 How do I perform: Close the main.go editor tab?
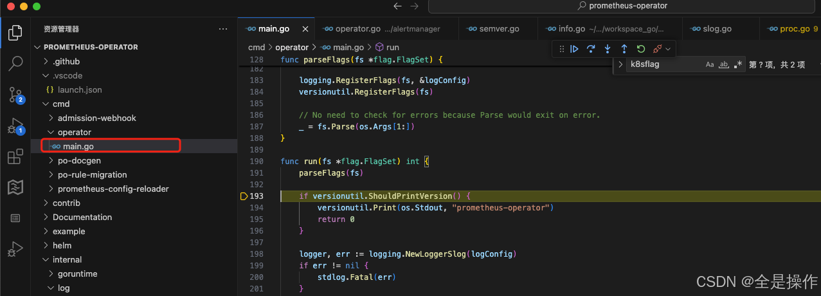click(306, 29)
